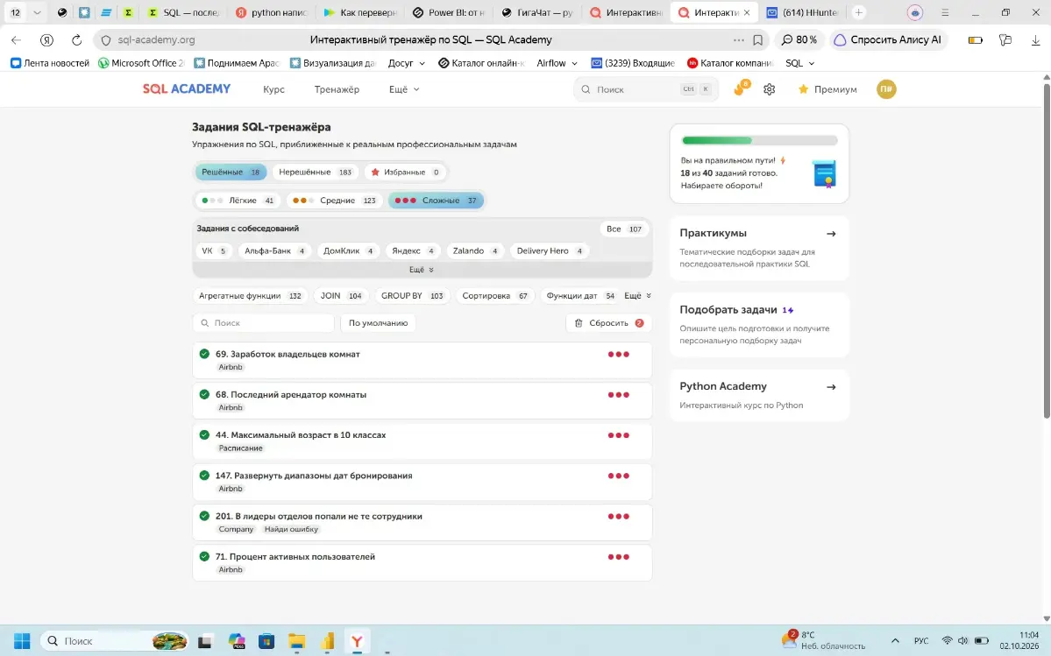Open browser hamburger menu
1051x656 pixels.
point(945,13)
